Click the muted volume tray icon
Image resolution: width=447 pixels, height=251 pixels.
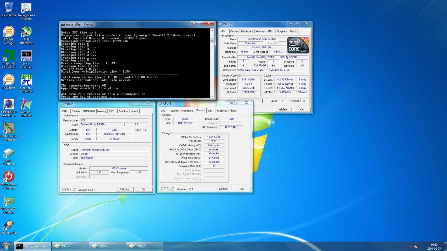416,247
